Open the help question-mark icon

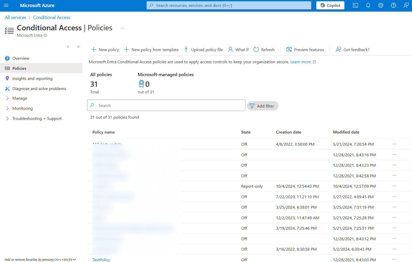pos(393,5)
